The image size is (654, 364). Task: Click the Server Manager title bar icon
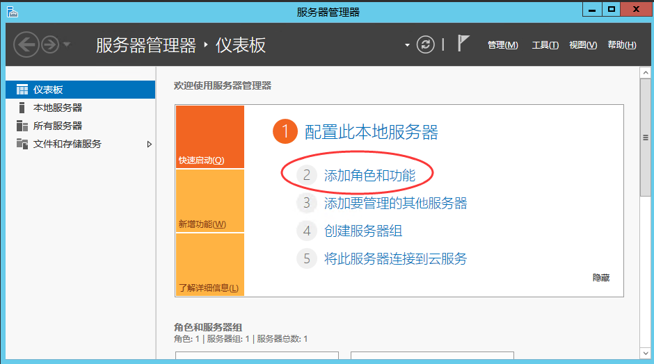12,12
